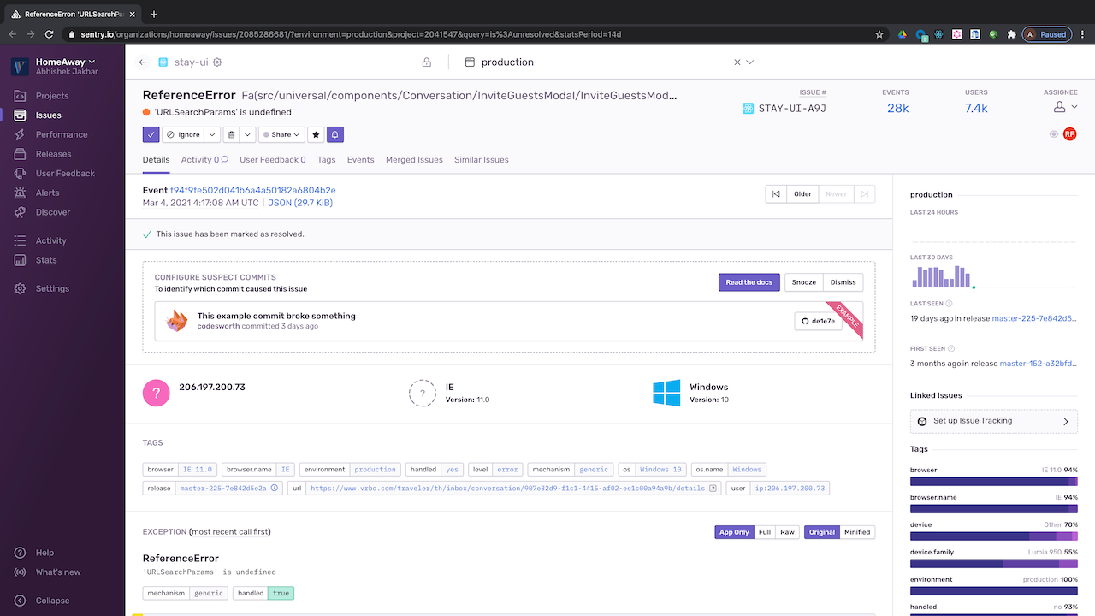
Task: Click the Ignore button
Action: click(x=183, y=134)
